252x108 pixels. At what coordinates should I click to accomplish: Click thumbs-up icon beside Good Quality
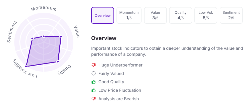tap(94, 82)
